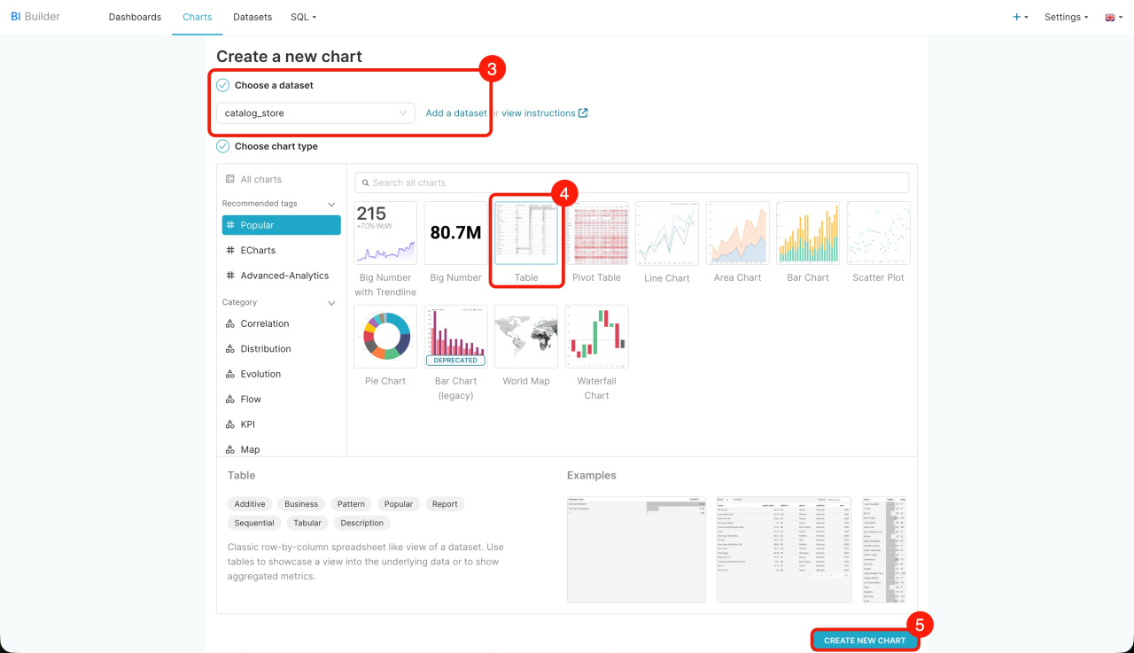Screen dimensions: 1134x653
Task: Switch to the Dashboards tab
Action: (x=135, y=17)
